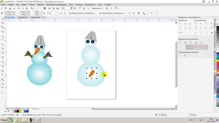Toggle align to active objects button
The width and height of the screenshot is (219, 123).
(180, 42)
